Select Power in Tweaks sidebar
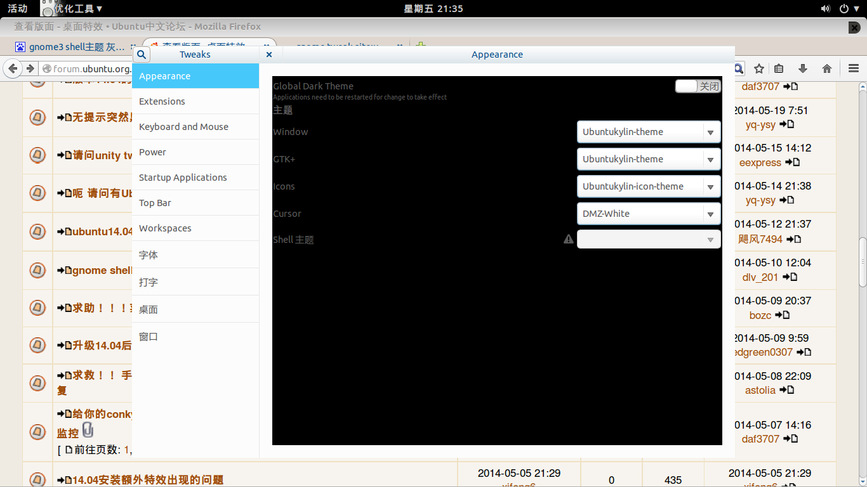Viewport: 867px width, 487px height. tap(195, 152)
